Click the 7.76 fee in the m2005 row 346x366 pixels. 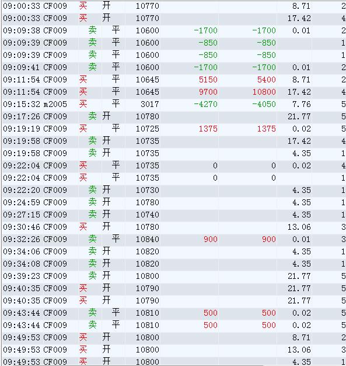point(302,104)
